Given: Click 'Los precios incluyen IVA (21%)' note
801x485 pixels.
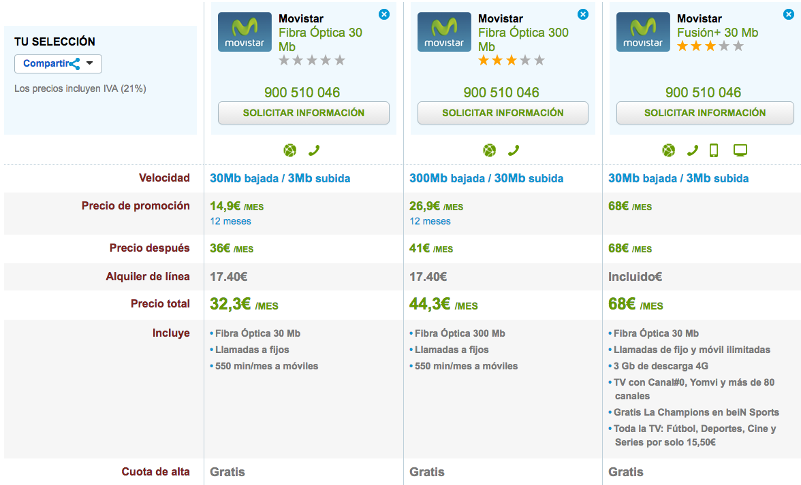Looking at the screenshot, I should [80, 88].
